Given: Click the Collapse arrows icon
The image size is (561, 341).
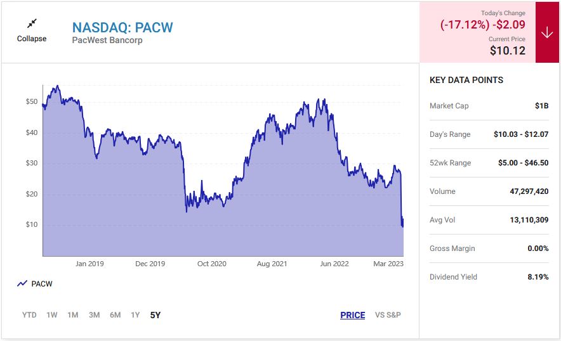Looking at the screenshot, I should (x=32, y=23).
